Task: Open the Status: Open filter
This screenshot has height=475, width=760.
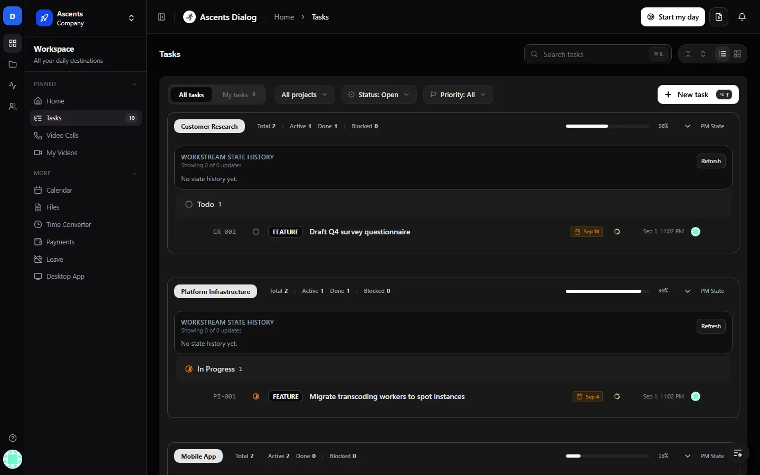Action: [x=379, y=95]
